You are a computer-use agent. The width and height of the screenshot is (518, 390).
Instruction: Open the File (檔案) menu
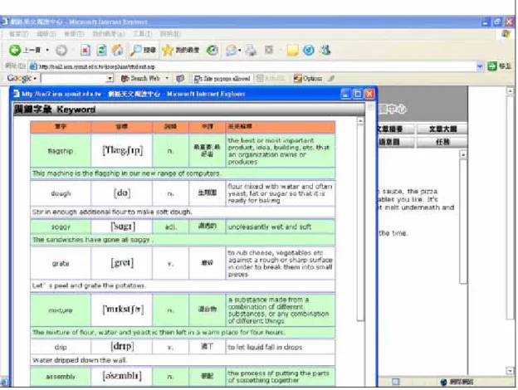pyautogui.click(x=18, y=34)
